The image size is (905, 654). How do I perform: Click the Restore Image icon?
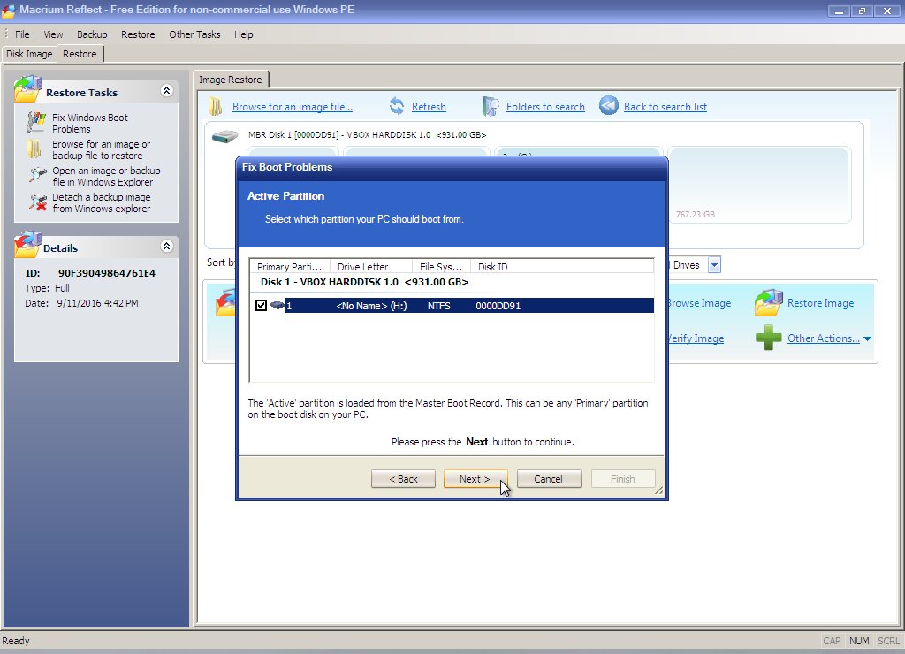768,303
